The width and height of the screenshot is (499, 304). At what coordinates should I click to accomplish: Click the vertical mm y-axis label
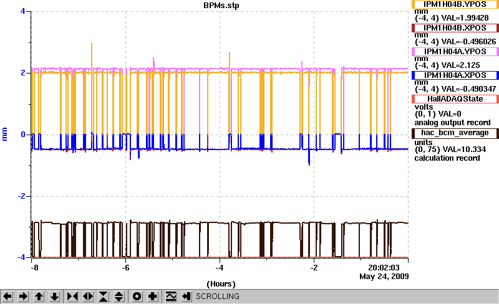pyautogui.click(x=4, y=134)
